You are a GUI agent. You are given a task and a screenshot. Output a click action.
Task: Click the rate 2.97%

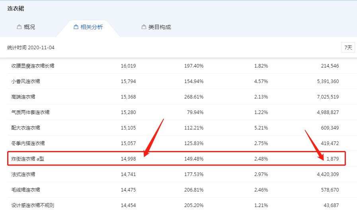coord(261,174)
